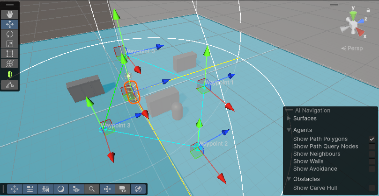Screen dimensions: 379x196
Task: Click the green Y arrow of Waypoint 3
Action: click(x=89, y=101)
